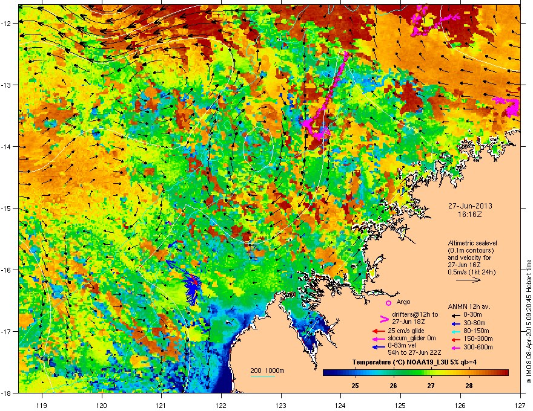Click the '-15' latitude axis label

point(6,208)
